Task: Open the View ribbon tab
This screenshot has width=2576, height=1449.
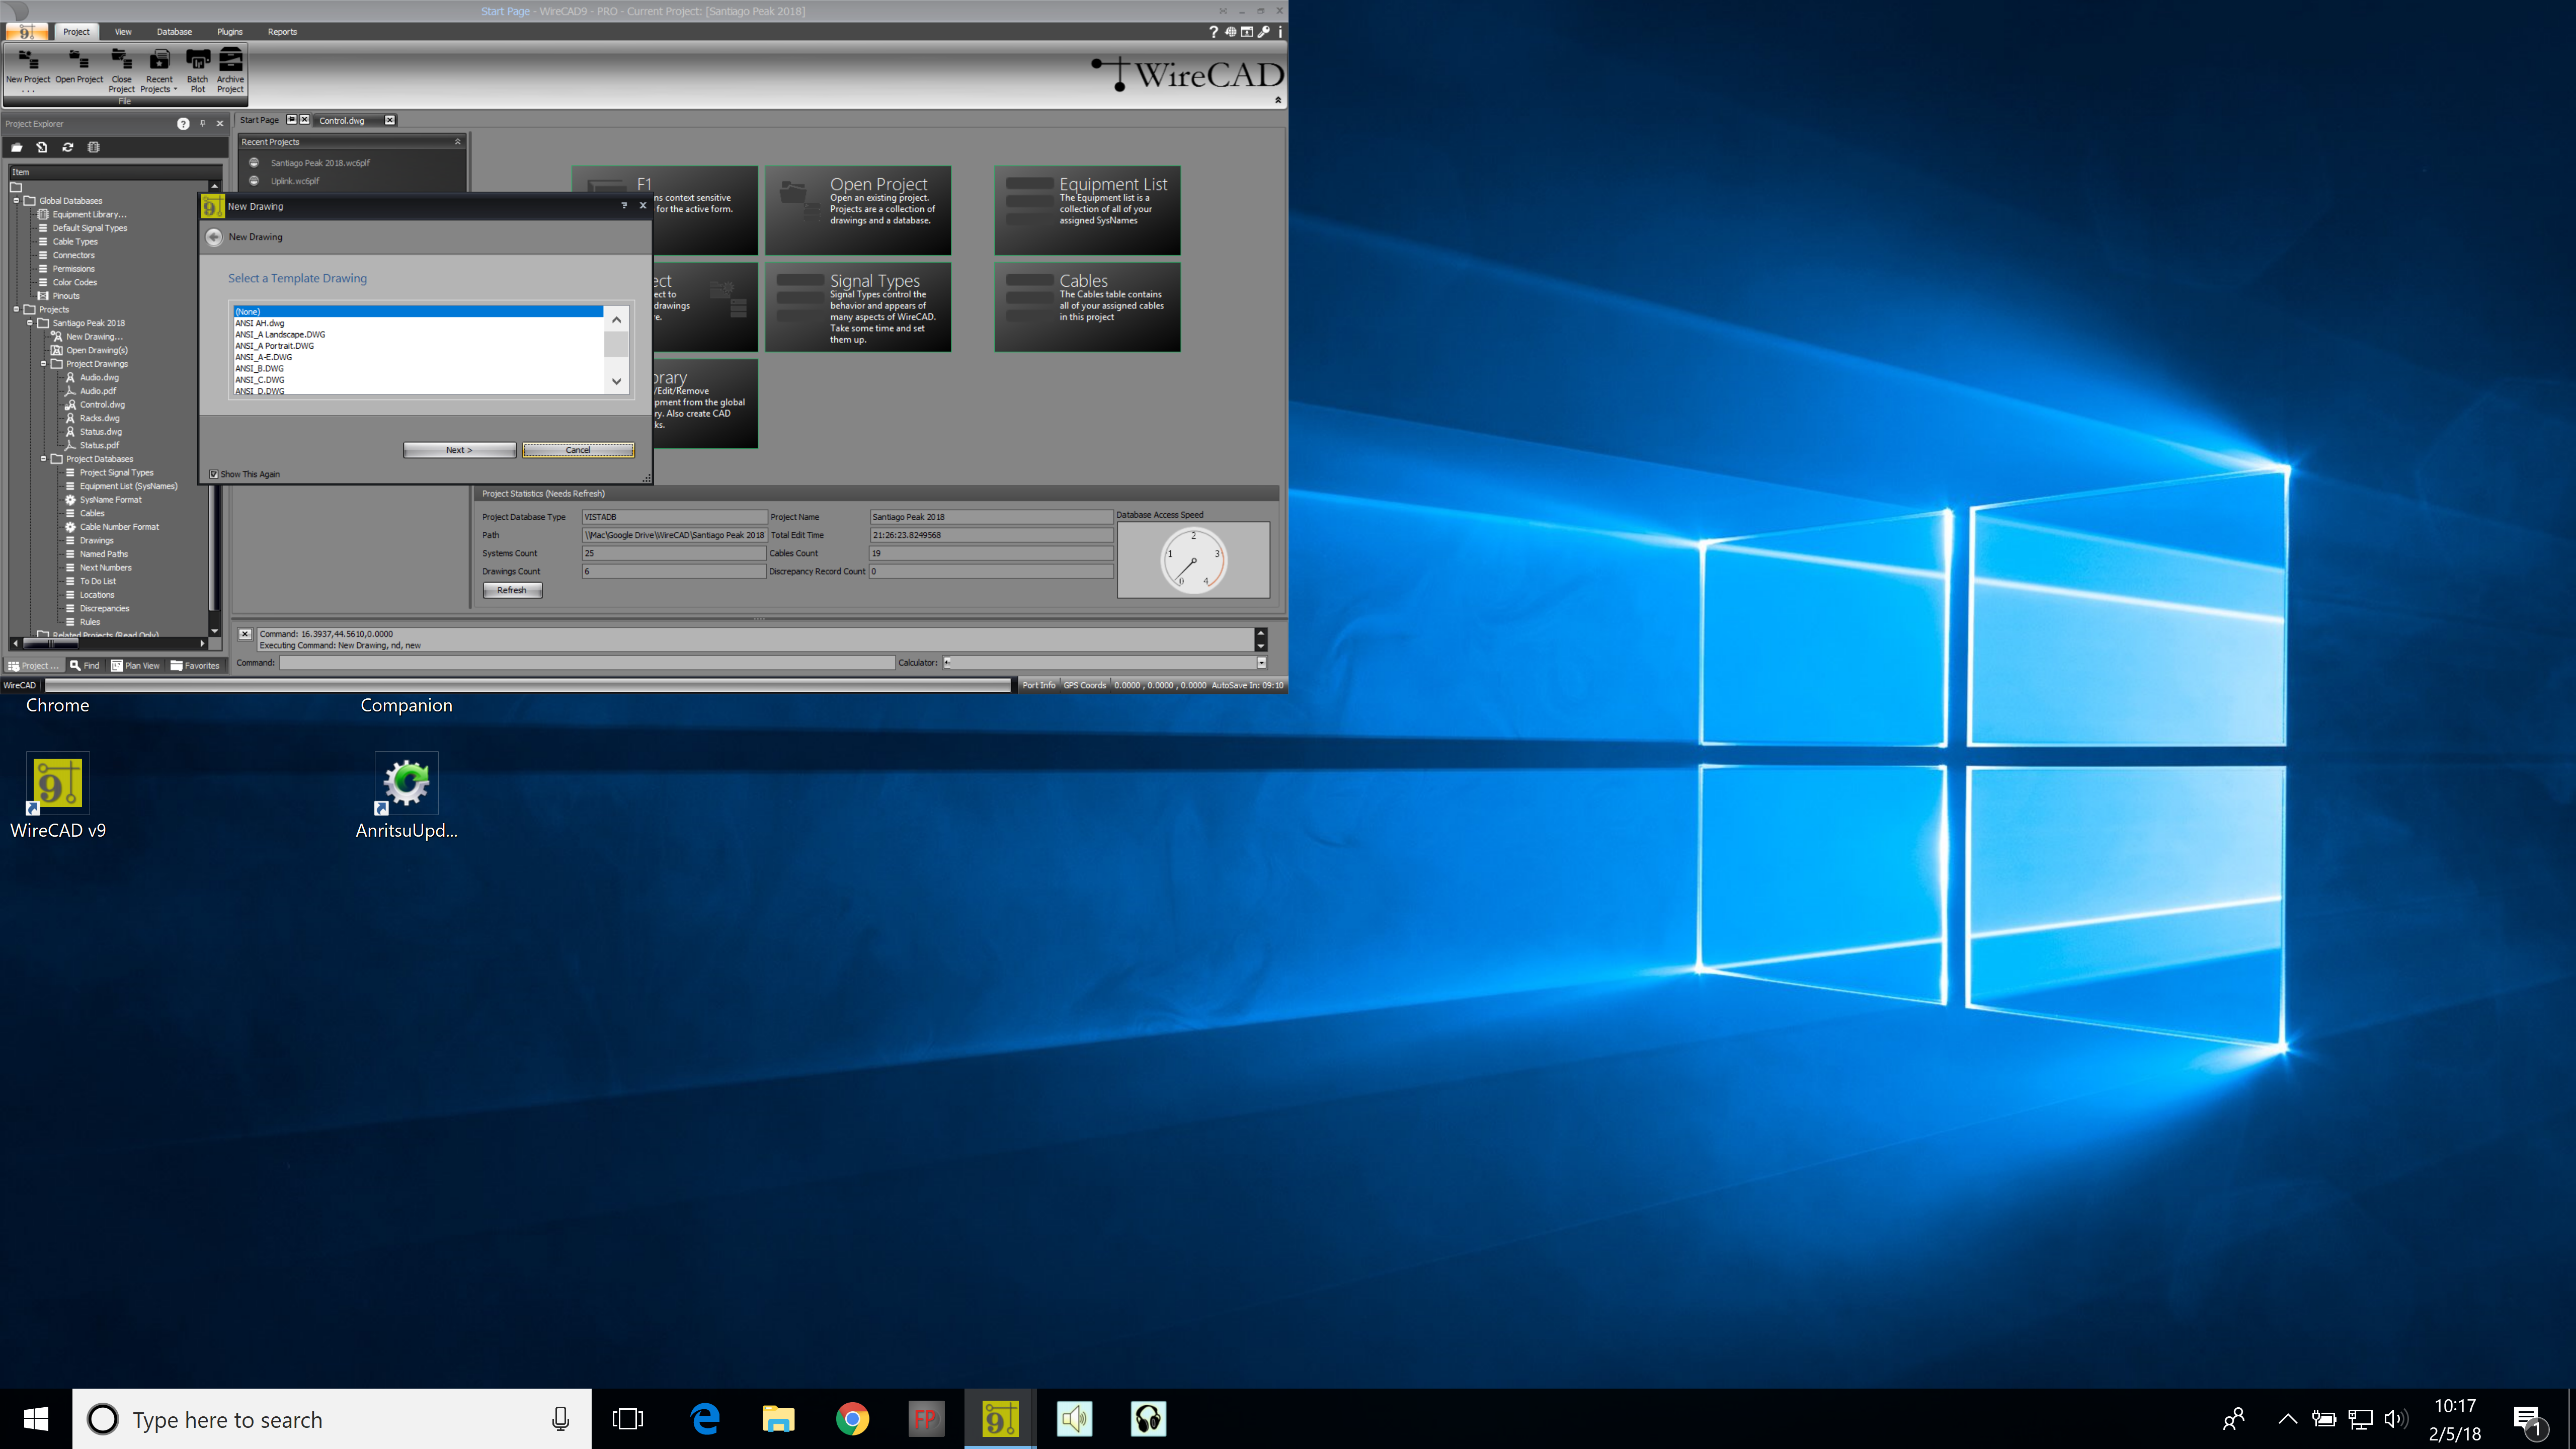Action: (x=123, y=32)
